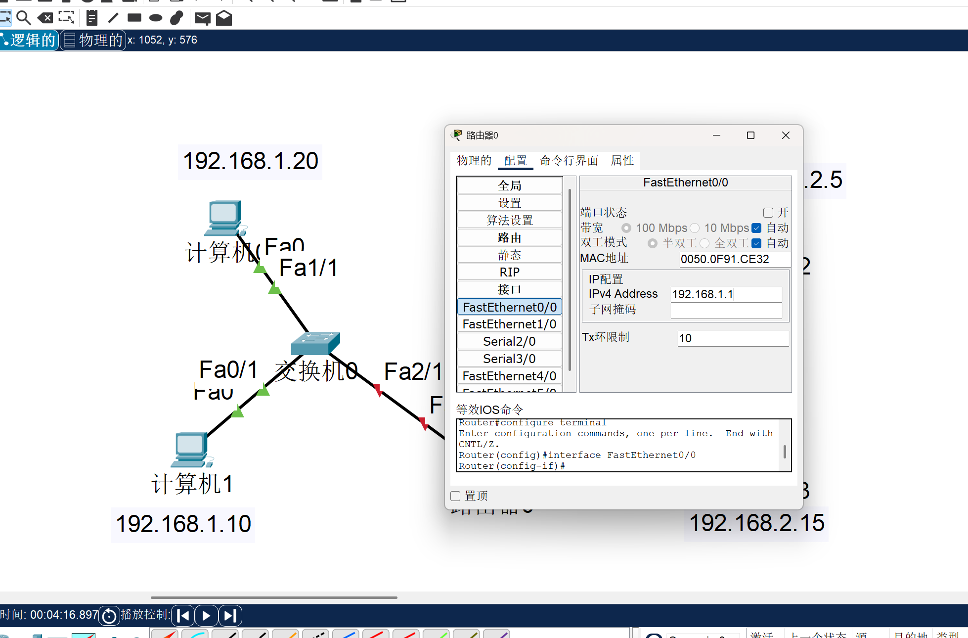Open the 物理的 workspace tab
The height and width of the screenshot is (638, 968).
(x=94, y=40)
